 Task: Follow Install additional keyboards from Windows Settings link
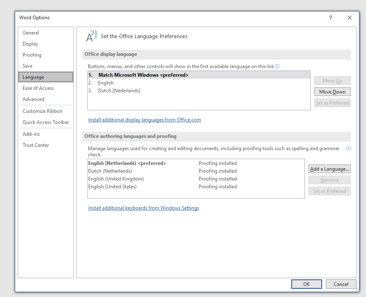pos(144,208)
